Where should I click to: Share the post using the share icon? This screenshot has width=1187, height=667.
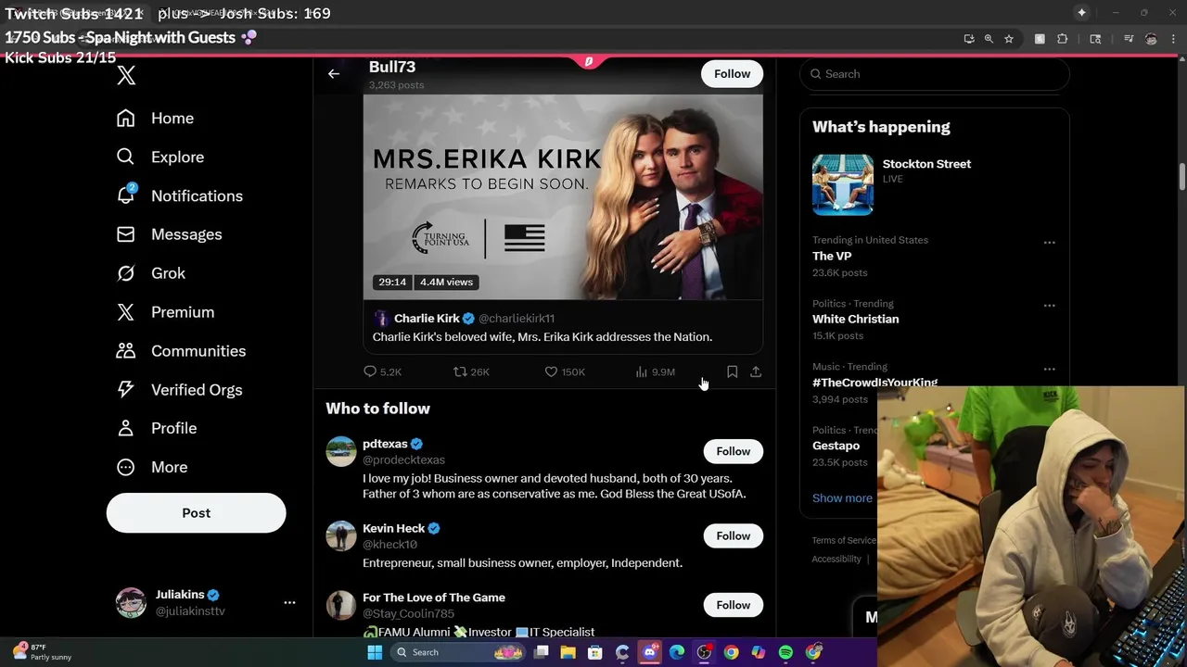756,371
